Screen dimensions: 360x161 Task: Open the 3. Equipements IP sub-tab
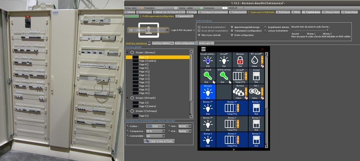pyautogui.click(x=184, y=16)
